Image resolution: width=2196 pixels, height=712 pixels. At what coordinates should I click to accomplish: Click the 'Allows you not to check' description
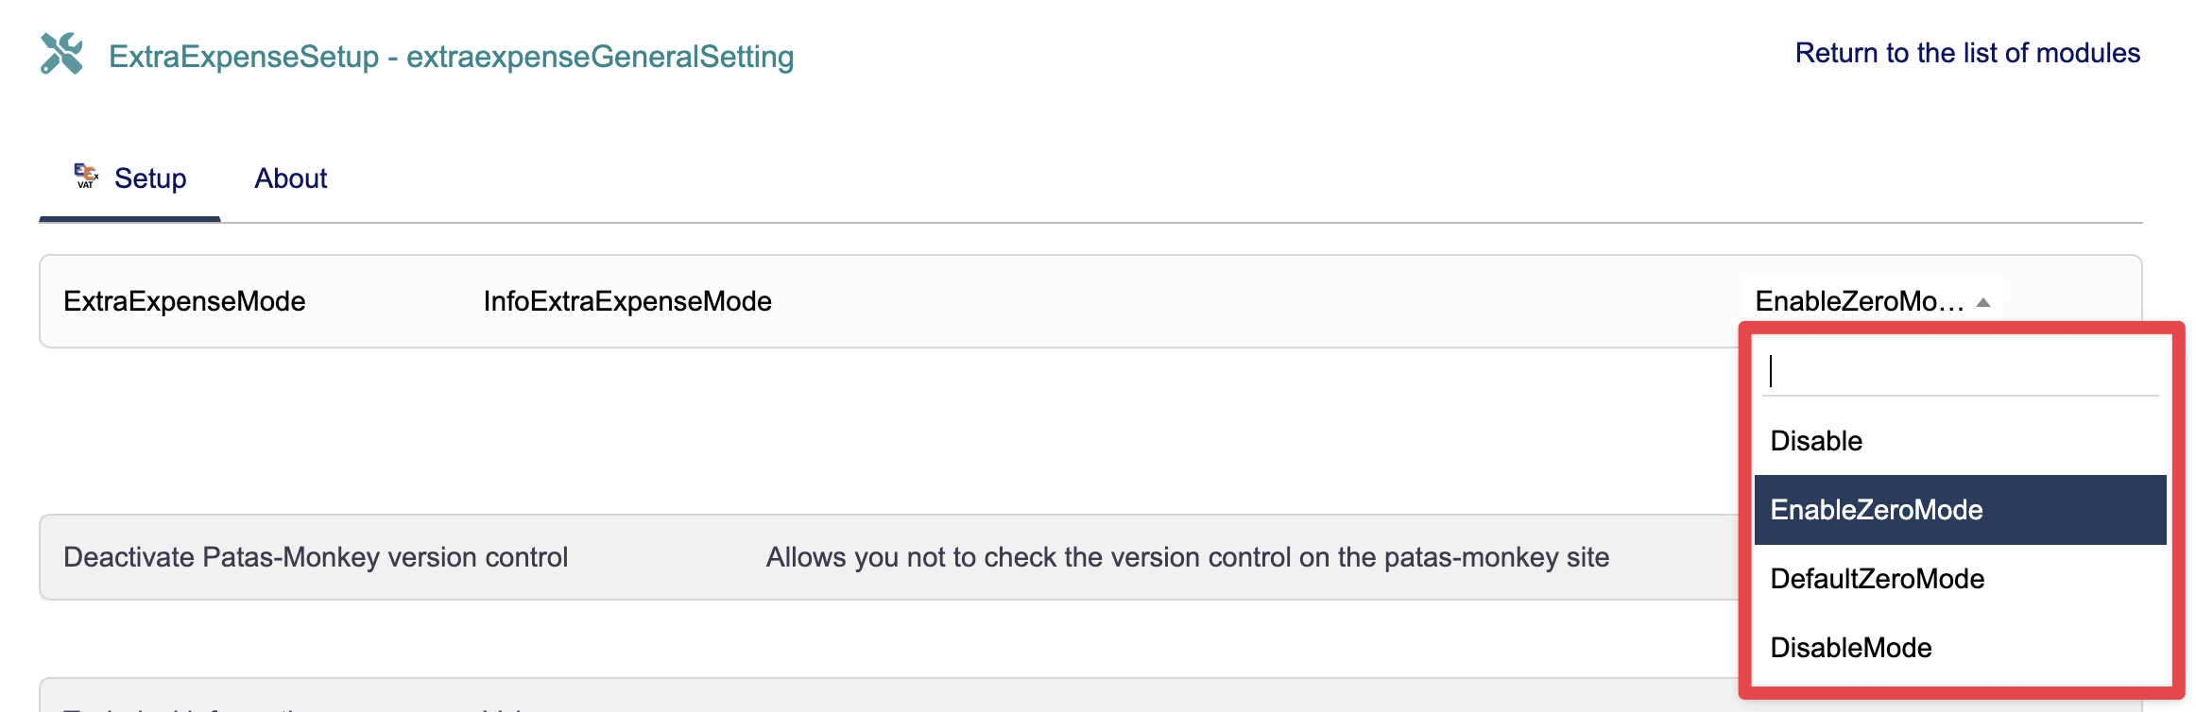[1187, 557]
